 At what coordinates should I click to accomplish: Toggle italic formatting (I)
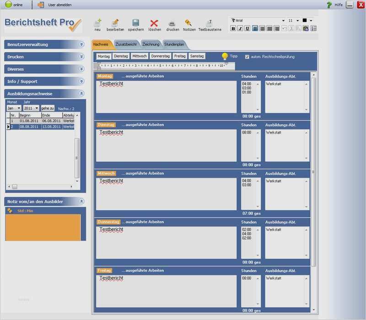[240, 28]
